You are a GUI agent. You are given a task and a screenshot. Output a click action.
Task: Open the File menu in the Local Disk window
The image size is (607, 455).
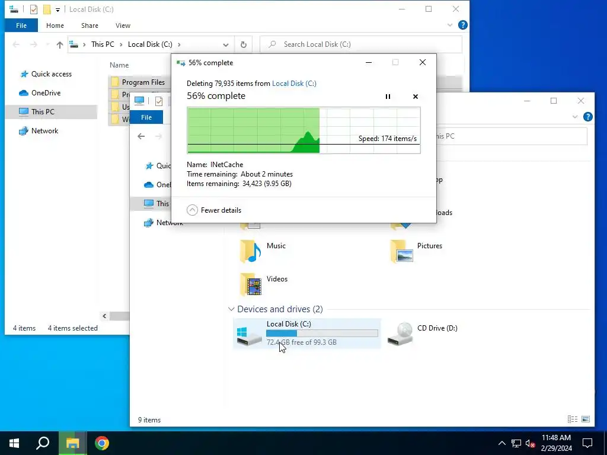tap(21, 25)
